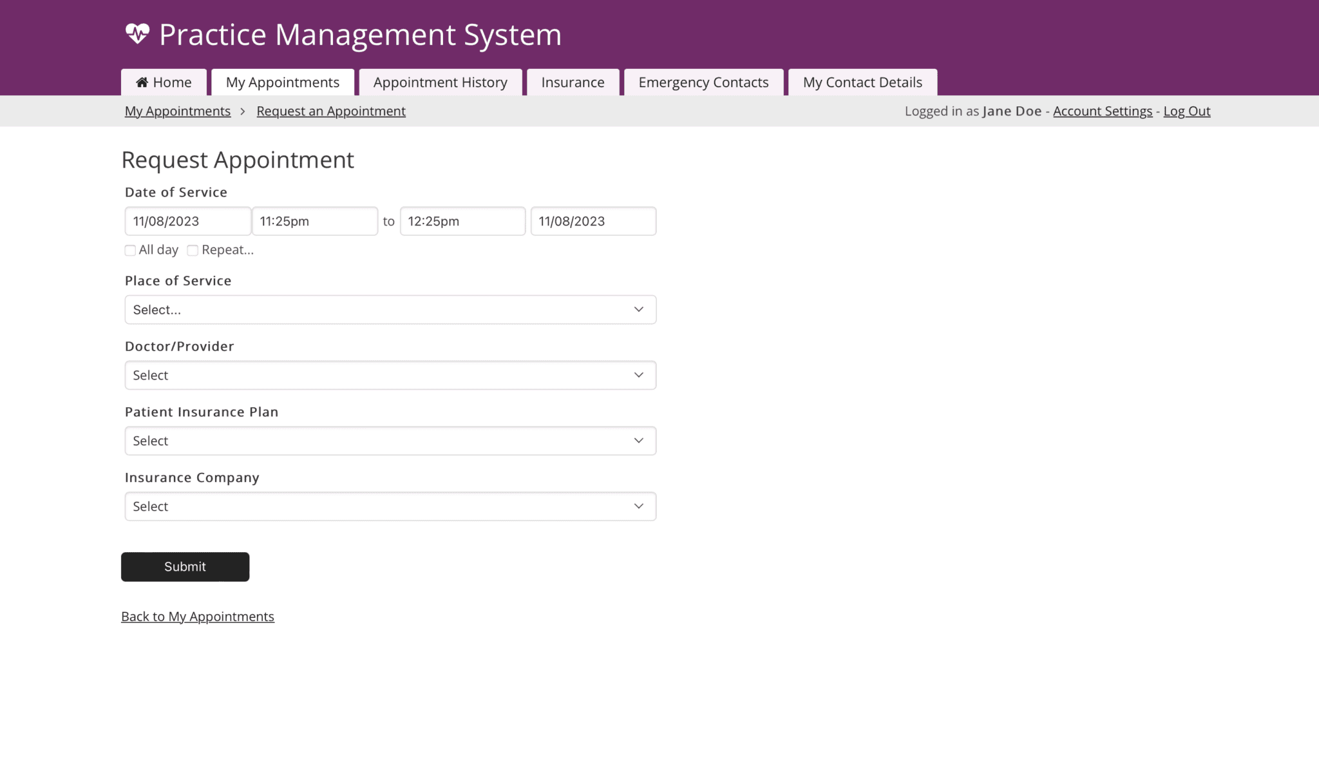Open the Emergency Contacts section
Image resolution: width=1319 pixels, height=777 pixels.
(x=703, y=82)
